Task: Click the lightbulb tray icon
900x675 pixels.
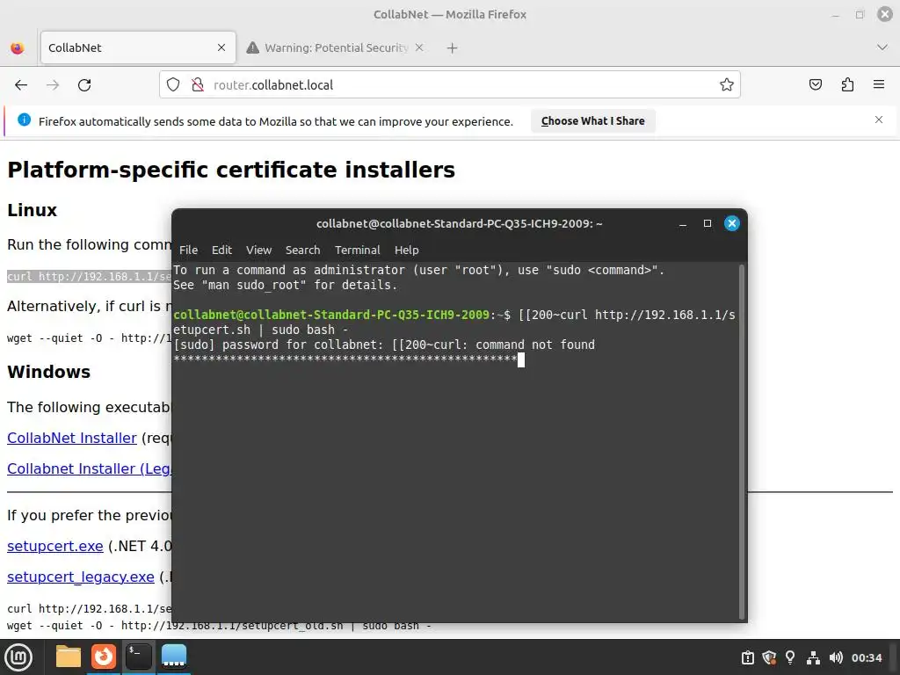Action: click(x=790, y=657)
